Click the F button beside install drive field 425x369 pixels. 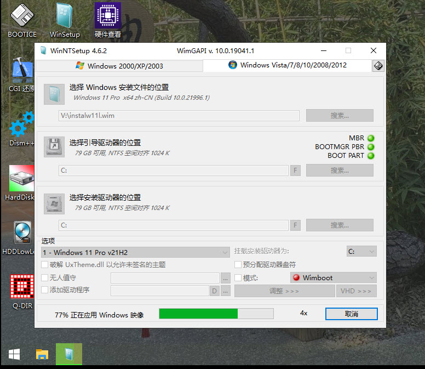[295, 225]
